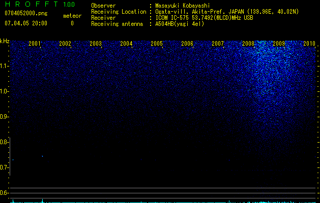Click the 1.0 frequency axis label

point(4,91)
